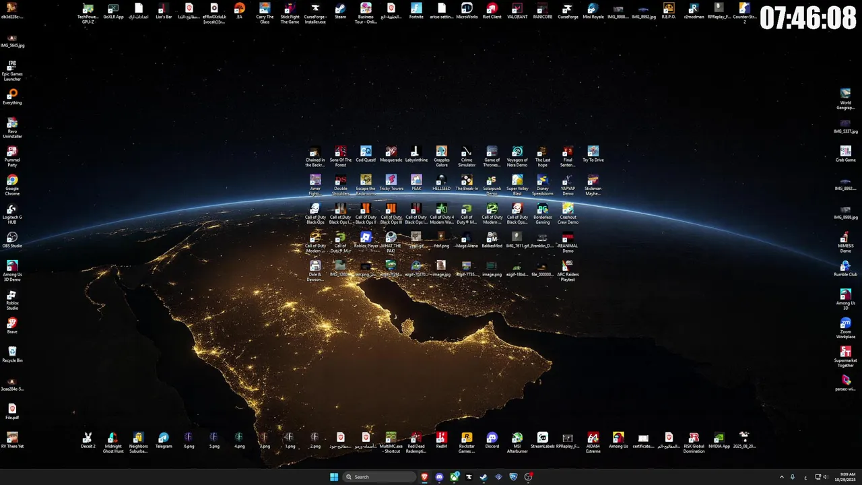Select the ARC Raiders Playtest icon
This screenshot has height=485, width=862.
tap(568, 270)
